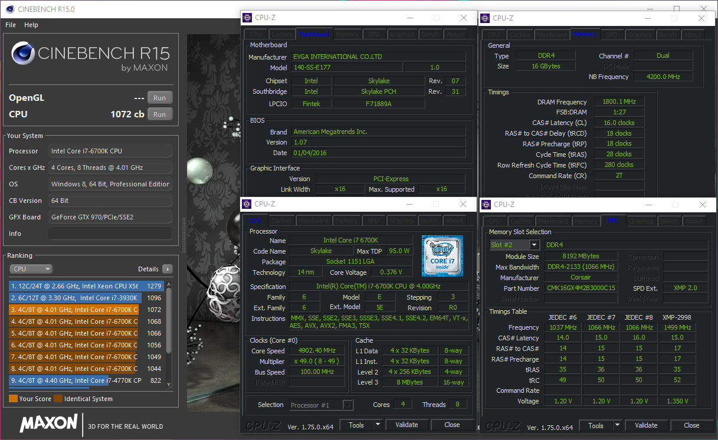The height and width of the screenshot is (440, 718).
Task: Open the CPU ranking type dropdown
Action: [x=31, y=269]
